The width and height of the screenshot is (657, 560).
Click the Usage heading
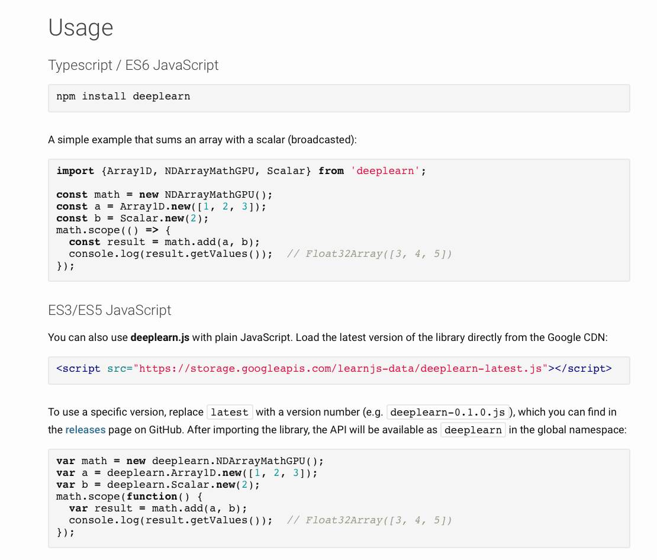(80, 28)
